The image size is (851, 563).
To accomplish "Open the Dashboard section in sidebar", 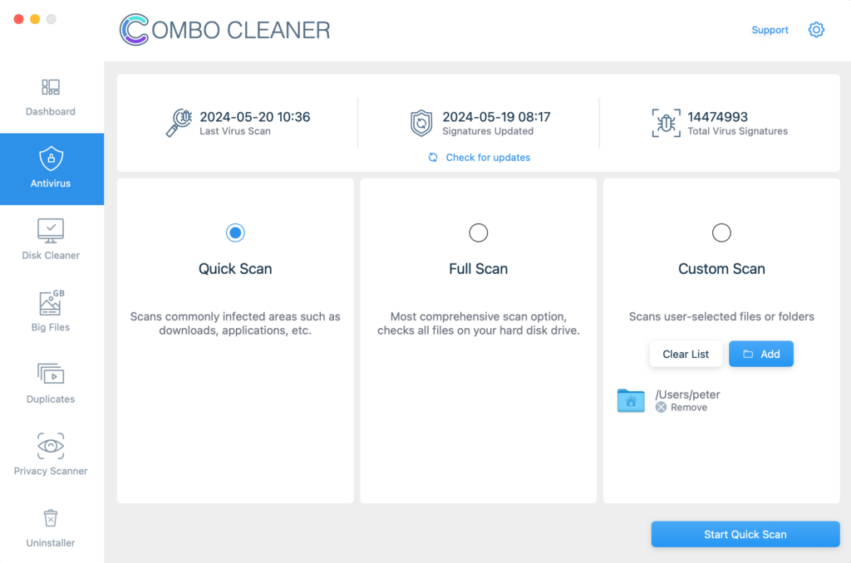I will [50, 97].
